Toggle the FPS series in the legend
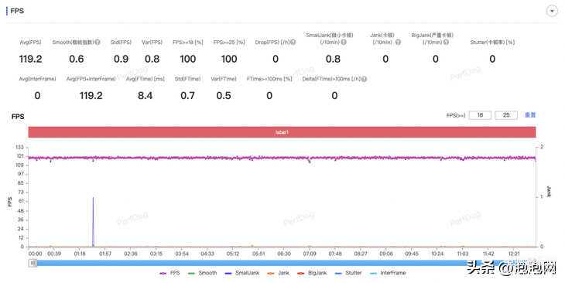This screenshot has height=283, width=565. coord(169,273)
